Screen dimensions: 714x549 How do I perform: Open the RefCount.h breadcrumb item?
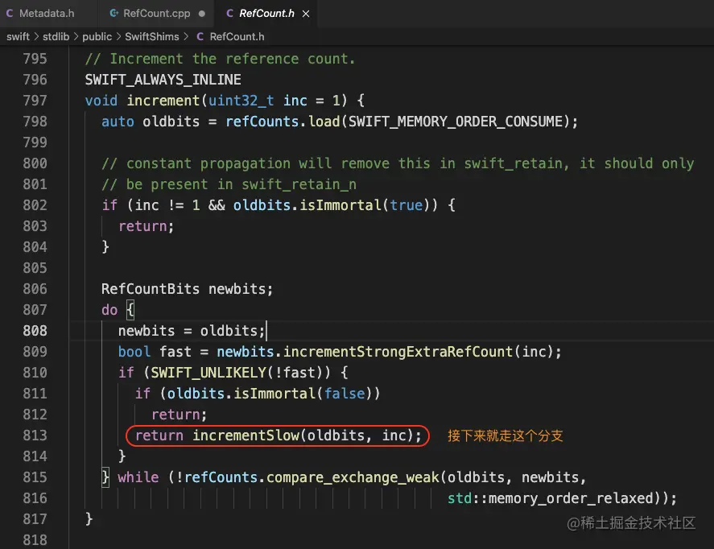coord(237,36)
